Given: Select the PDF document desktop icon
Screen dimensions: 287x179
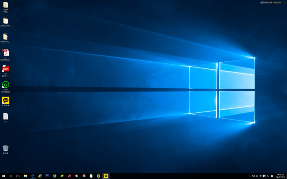Looking at the screenshot, I should coord(6,53).
